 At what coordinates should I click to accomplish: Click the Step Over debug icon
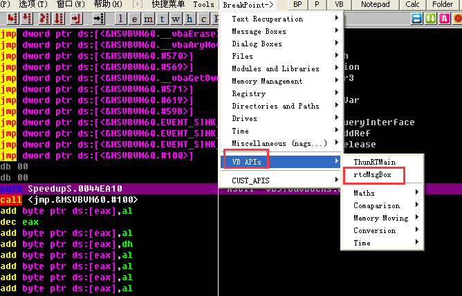click(x=26, y=18)
